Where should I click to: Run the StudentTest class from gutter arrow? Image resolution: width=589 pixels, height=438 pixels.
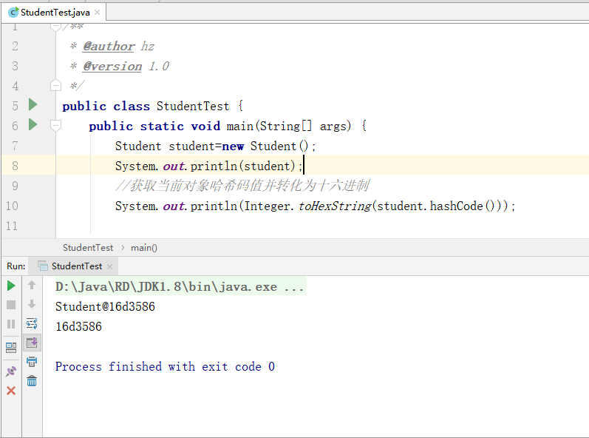click(33, 104)
